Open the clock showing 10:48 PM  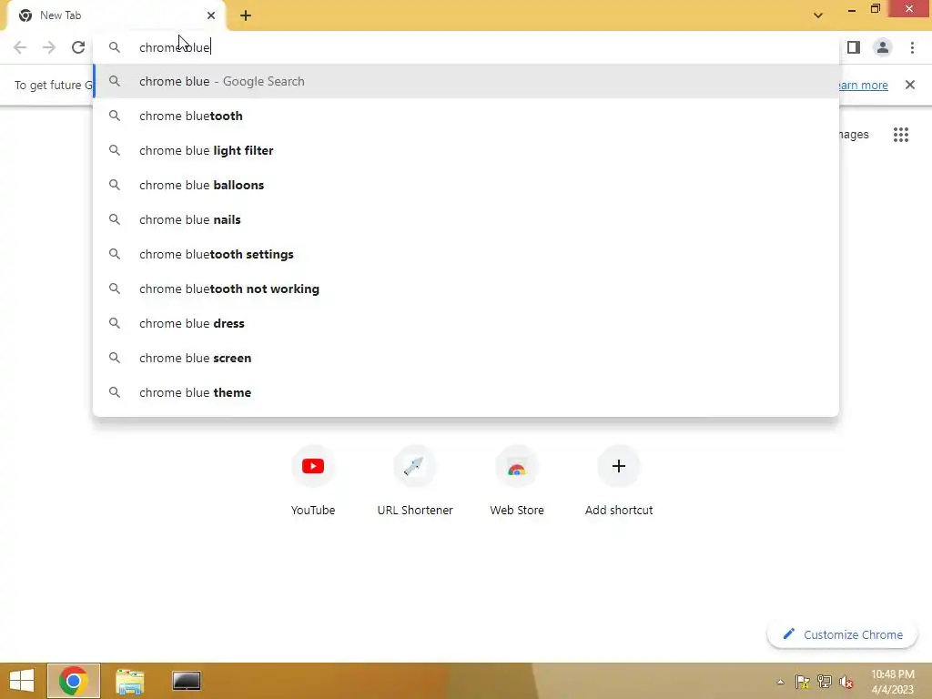pyautogui.click(x=893, y=682)
